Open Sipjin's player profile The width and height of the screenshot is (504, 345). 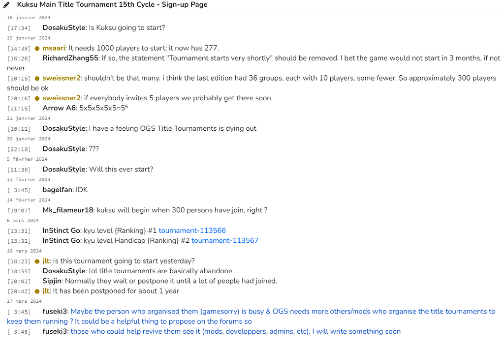click(x=52, y=281)
